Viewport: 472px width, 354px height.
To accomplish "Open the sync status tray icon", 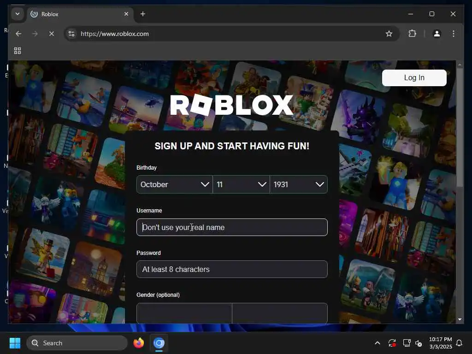I will coord(392,343).
